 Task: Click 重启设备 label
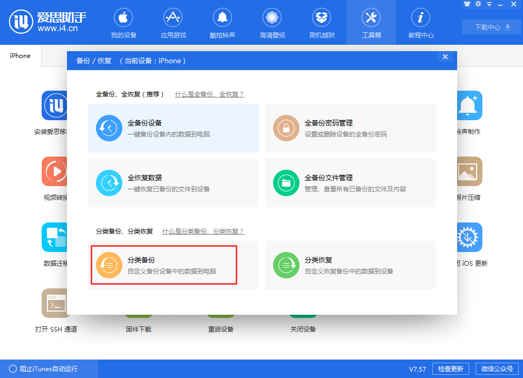click(x=221, y=329)
